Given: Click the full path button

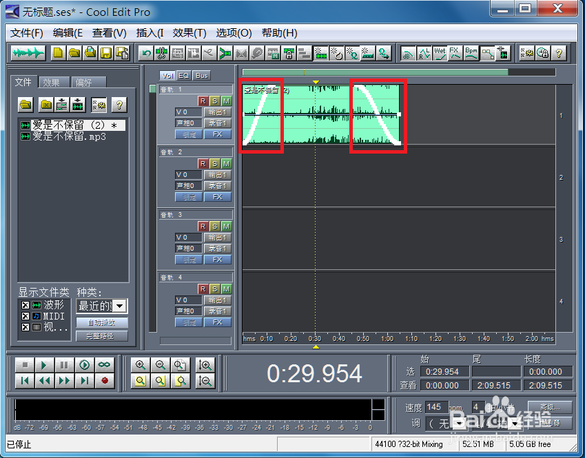Looking at the screenshot, I should tap(102, 336).
